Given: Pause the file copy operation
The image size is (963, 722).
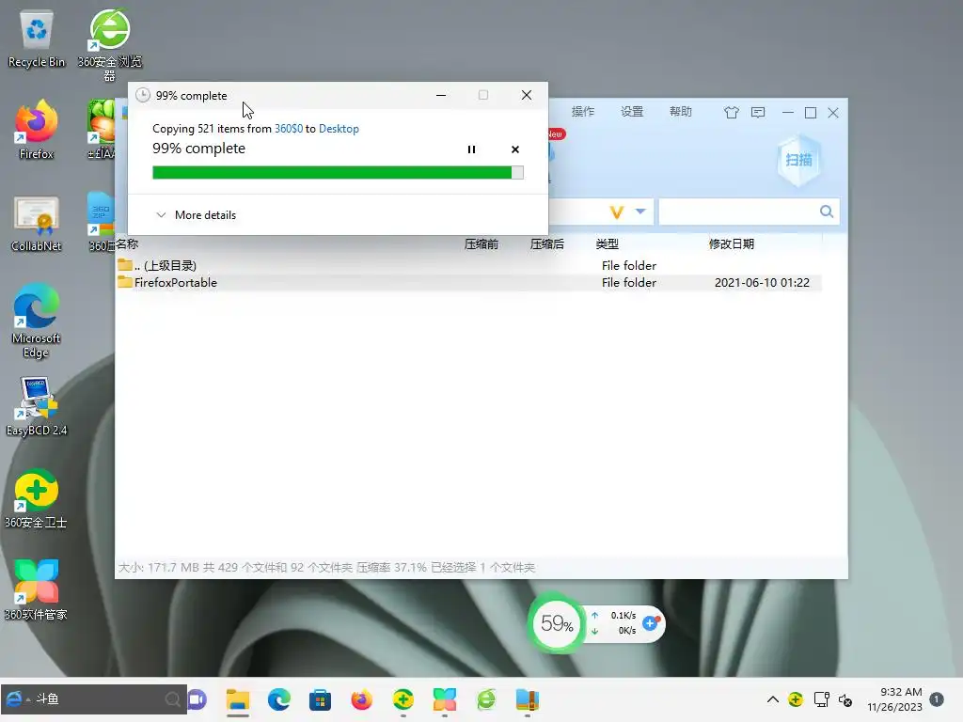Looking at the screenshot, I should click(x=471, y=149).
